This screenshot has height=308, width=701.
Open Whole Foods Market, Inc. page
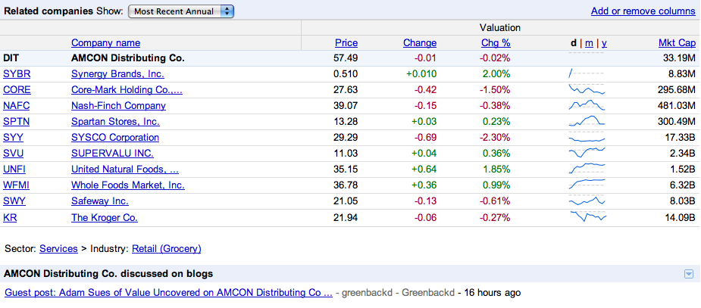tap(128, 185)
